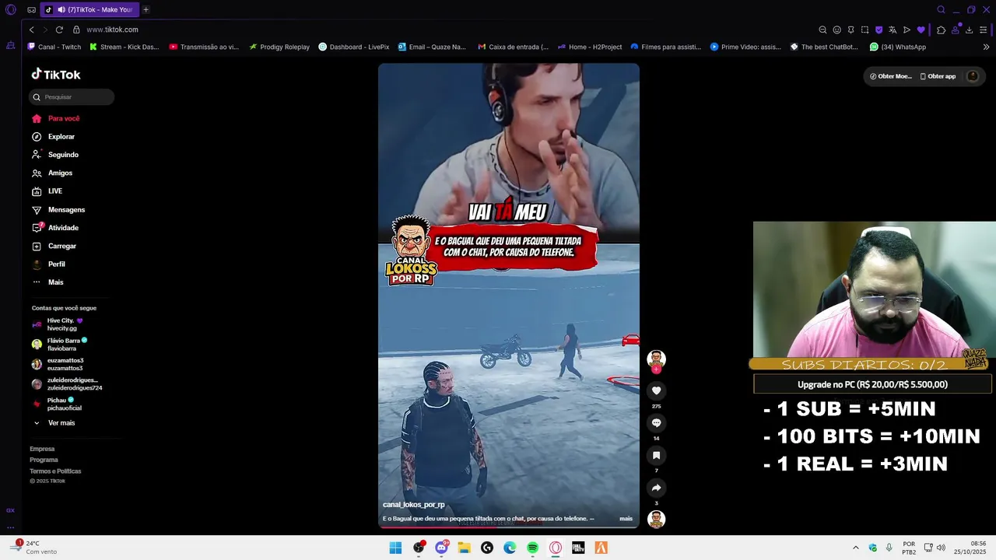Screen dimensions: 996x560
Task: Open the Canal - Twitch bookmark
Action: (x=54, y=47)
